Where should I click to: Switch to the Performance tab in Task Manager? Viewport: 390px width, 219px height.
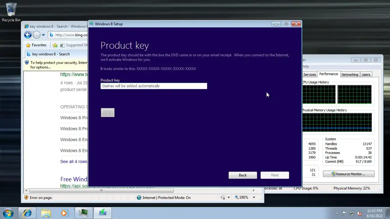pyautogui.click(x=328, y=74)
